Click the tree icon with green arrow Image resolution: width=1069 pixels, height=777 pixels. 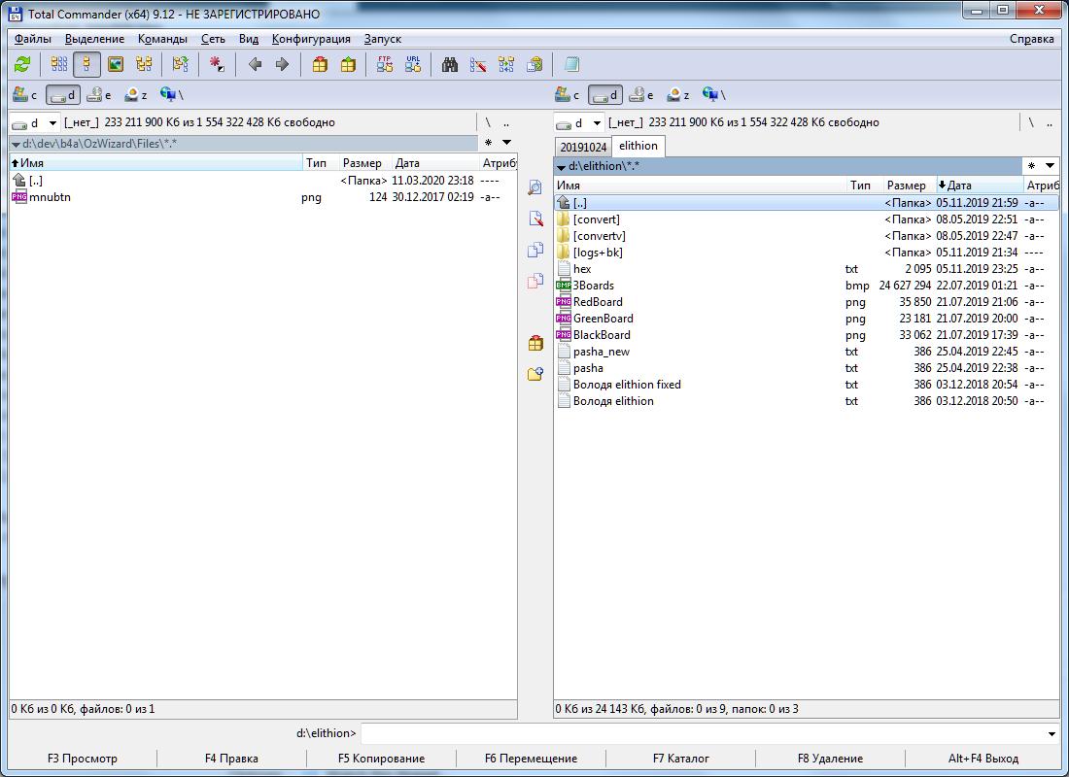[180, 65]
